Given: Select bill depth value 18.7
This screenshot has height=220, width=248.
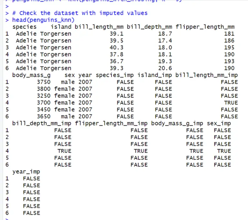Looking at the screenshot, I should click(165, 33).
